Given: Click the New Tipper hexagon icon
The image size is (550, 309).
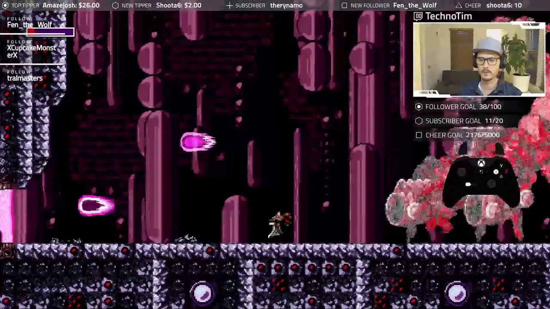Looking at the screenshot, I should [116, 6].
